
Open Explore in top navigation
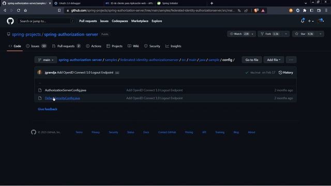point(157,21)
